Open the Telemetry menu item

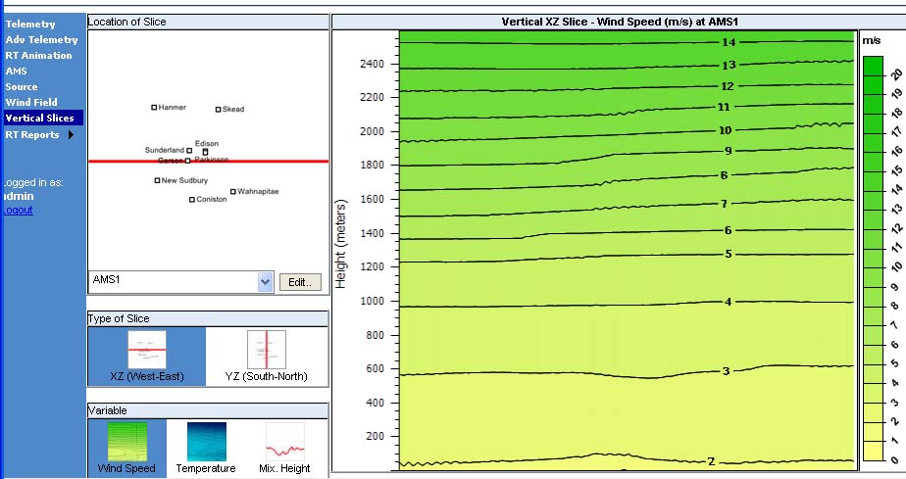(30, 24)
